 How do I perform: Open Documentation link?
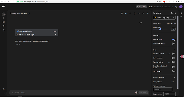click(167, 7)
